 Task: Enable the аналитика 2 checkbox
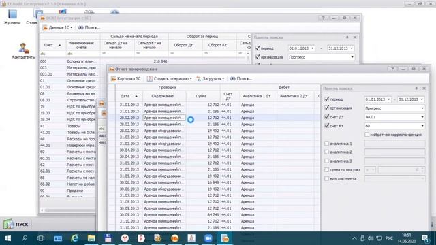pos(327,152)
